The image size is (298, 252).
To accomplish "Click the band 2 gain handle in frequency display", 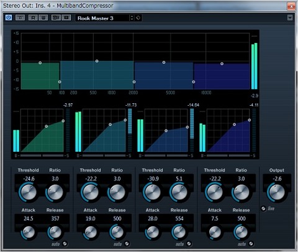I will click(x=97, y=61).
